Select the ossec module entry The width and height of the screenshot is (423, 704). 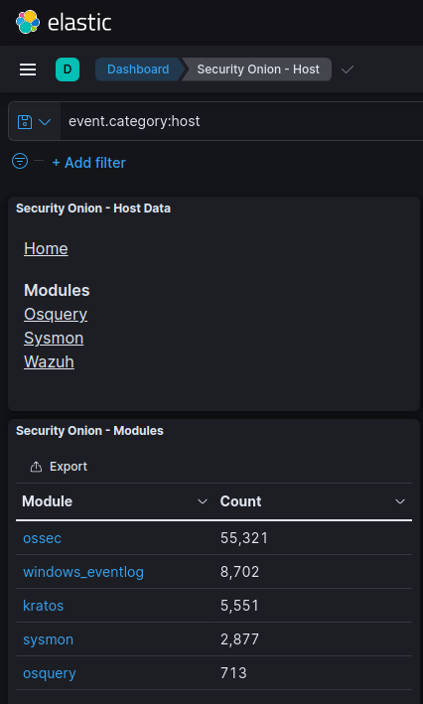click(43, 538)
